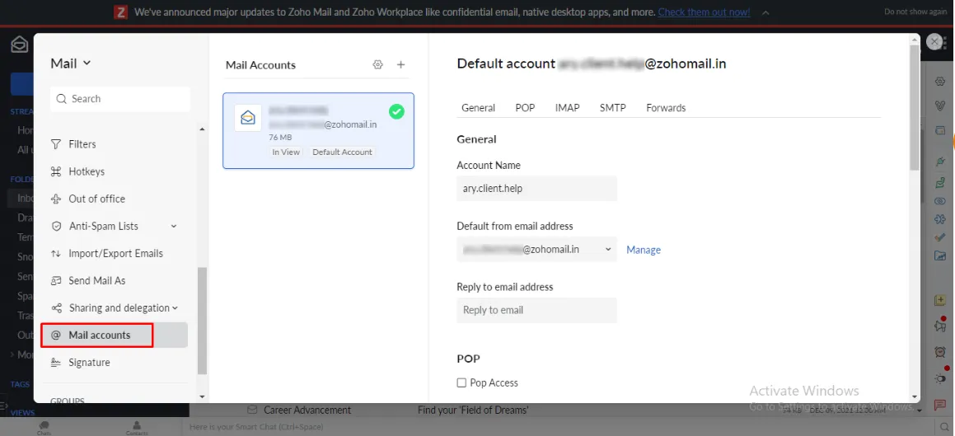
Task: Click the green checkmark on account card
Action: point(396,111)
